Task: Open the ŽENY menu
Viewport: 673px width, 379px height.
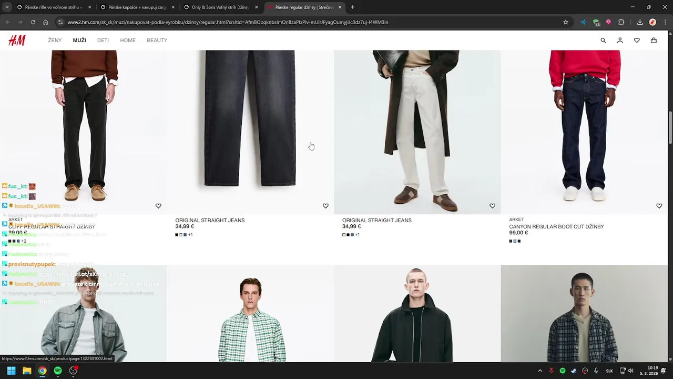Action: [55, 41]
